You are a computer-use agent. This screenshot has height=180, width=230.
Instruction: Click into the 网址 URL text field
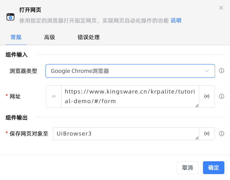coord(130,96)
